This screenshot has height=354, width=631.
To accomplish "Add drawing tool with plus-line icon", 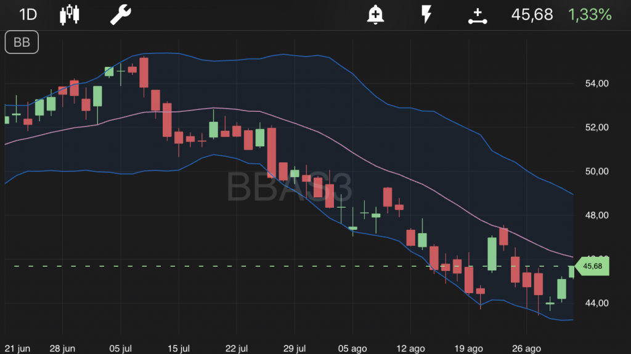I will (478, 16).
